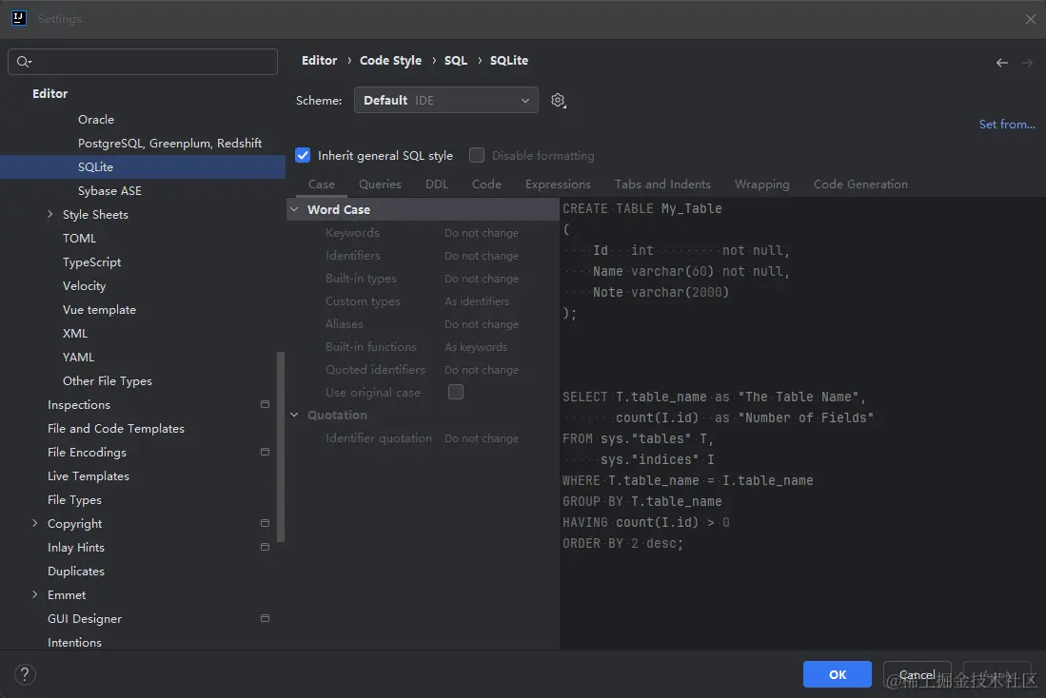Open the Scheme dropdown showing Default IDE
This screenshot has height=698, width=1046.
point(445,100)
